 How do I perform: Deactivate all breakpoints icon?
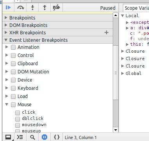pos(56,7)
